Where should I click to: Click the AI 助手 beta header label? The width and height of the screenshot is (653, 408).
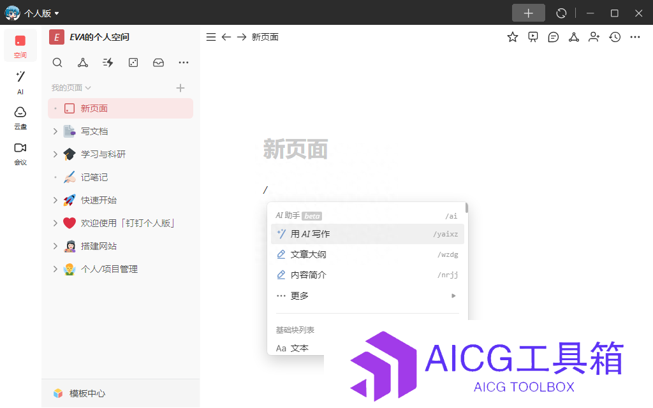pos(298,215)
